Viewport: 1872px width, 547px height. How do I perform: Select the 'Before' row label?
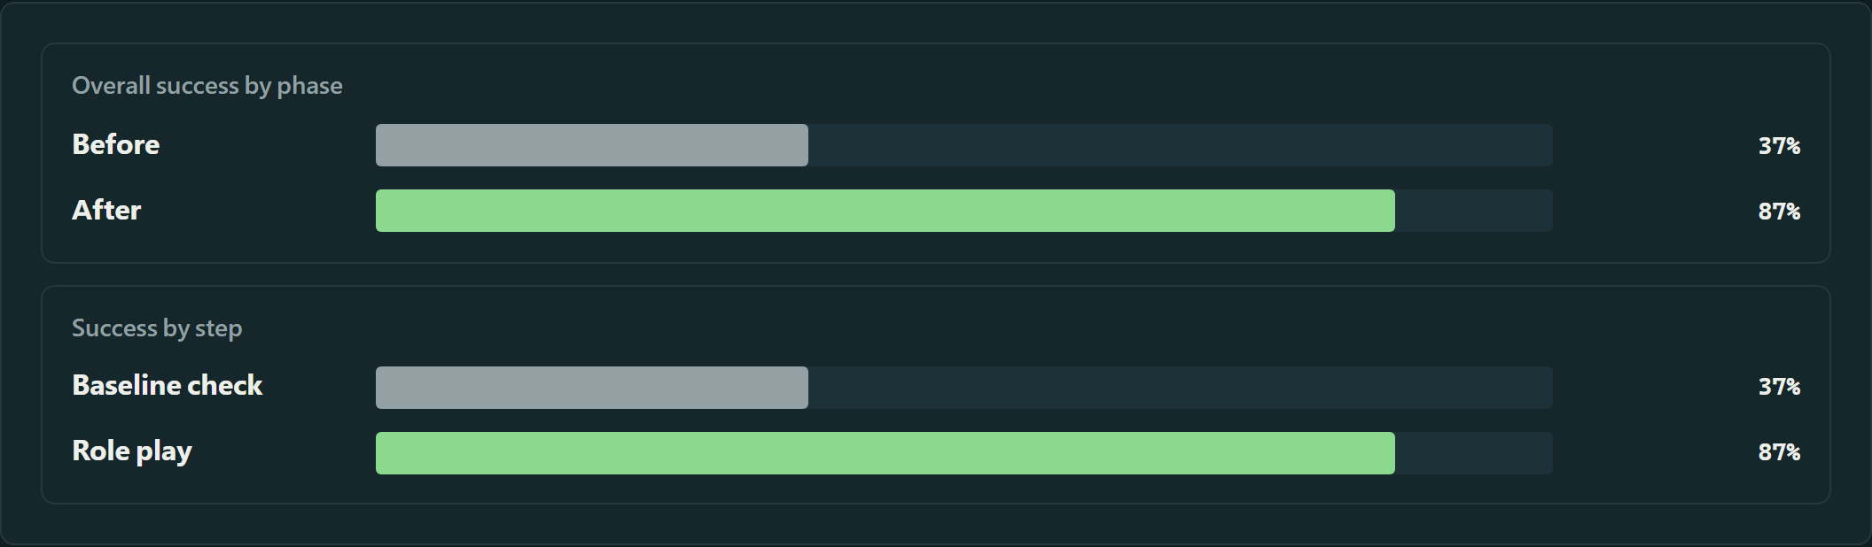[116, 144]
